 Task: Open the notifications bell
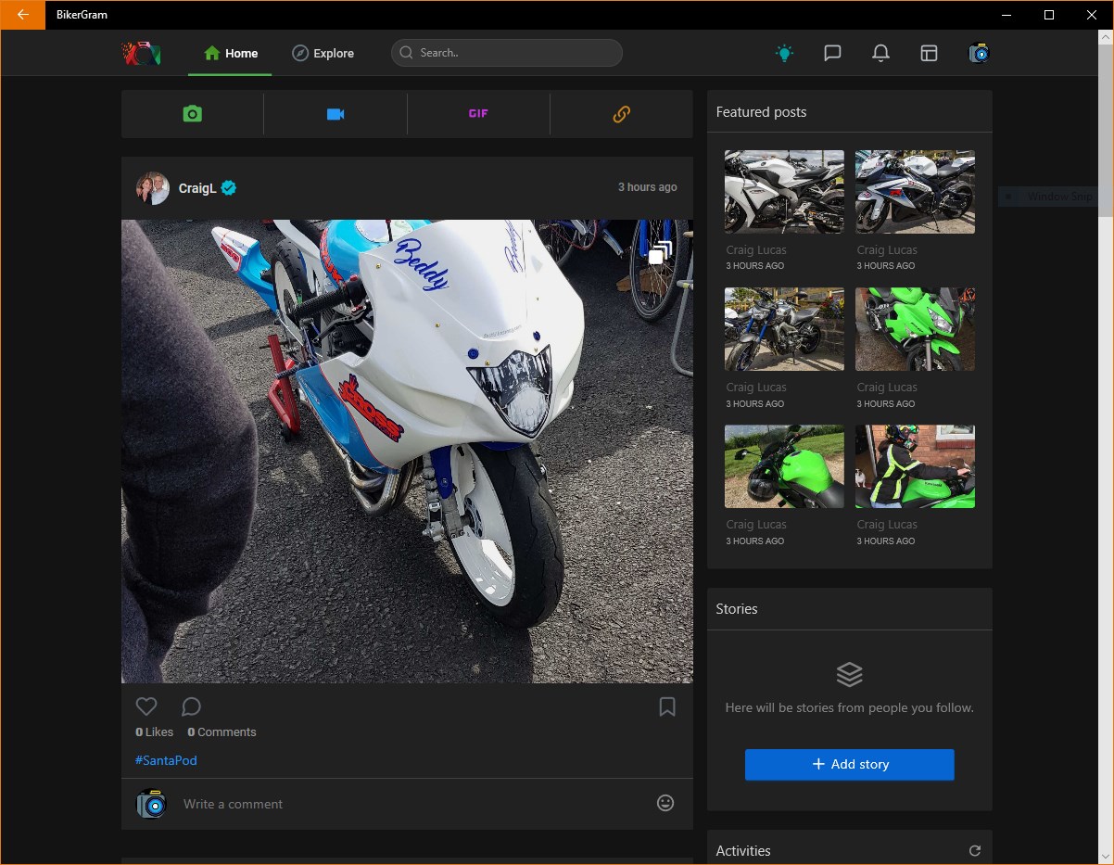coord(880,53)
